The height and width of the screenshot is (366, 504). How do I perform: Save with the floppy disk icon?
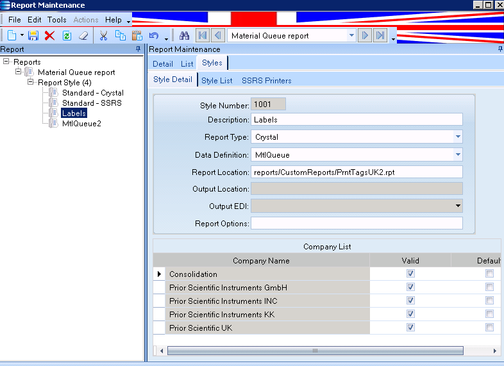[33, 35]
